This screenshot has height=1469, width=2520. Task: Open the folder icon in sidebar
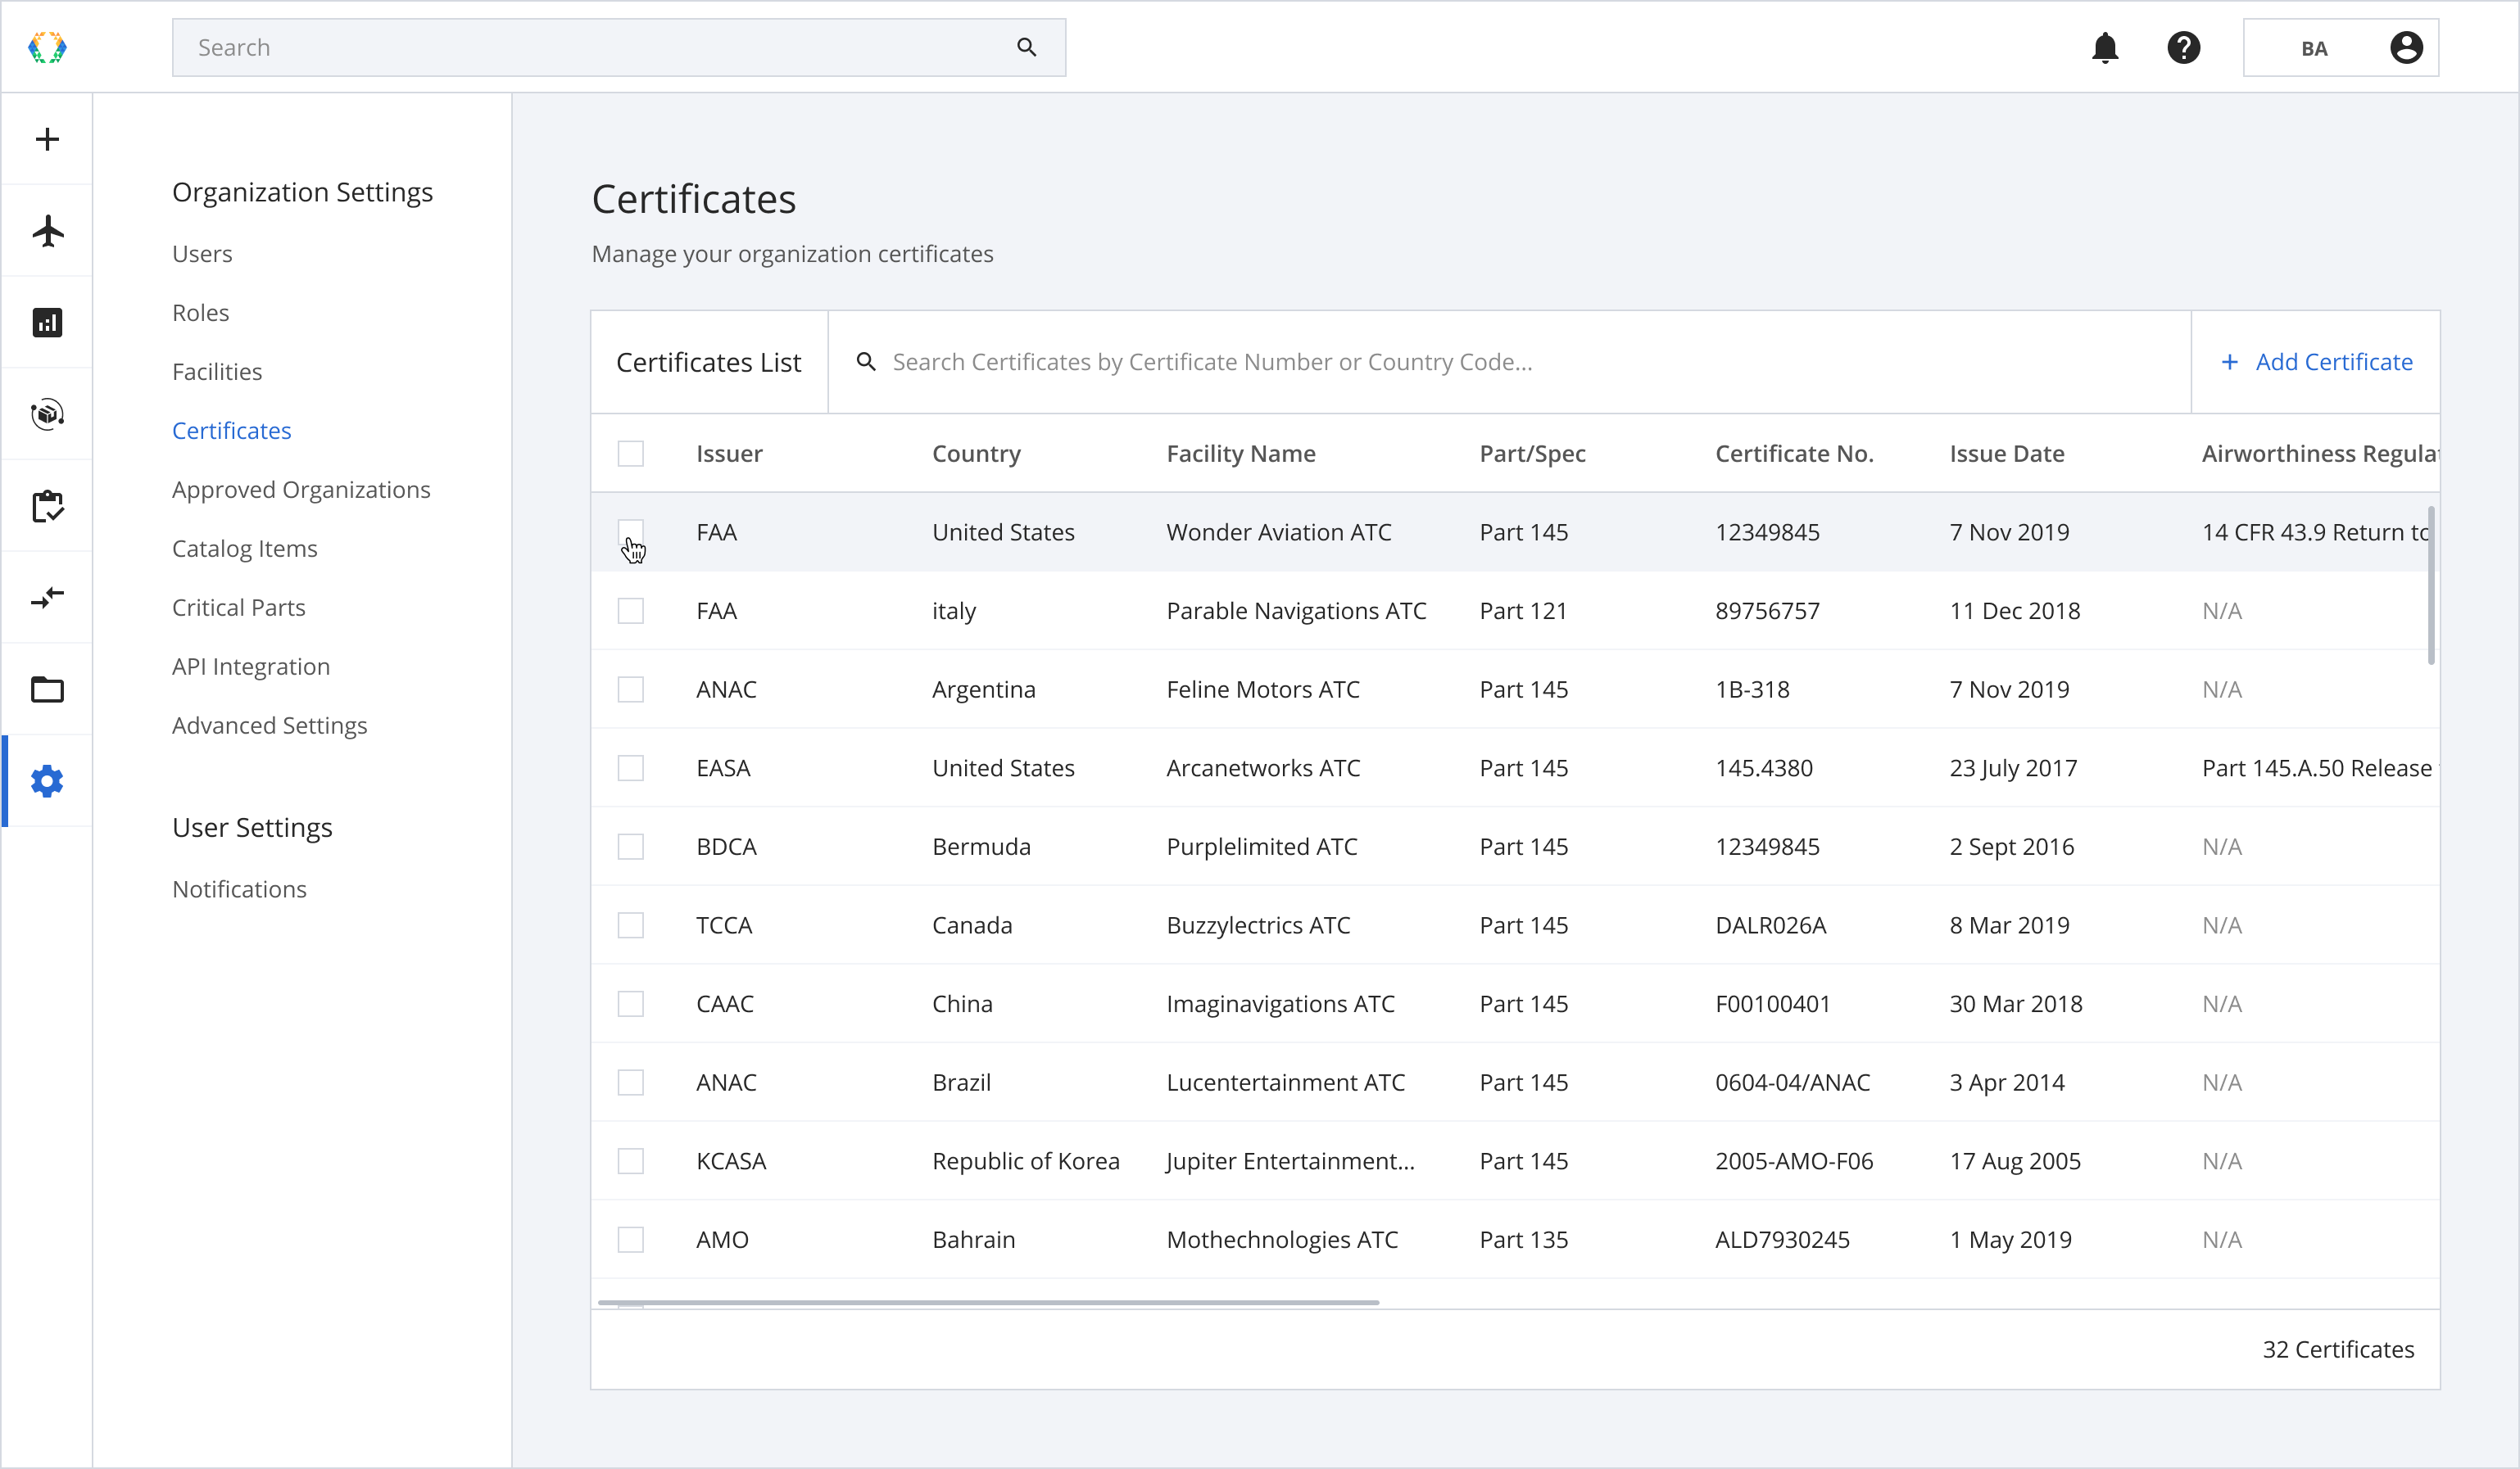[x=47, y=689]
